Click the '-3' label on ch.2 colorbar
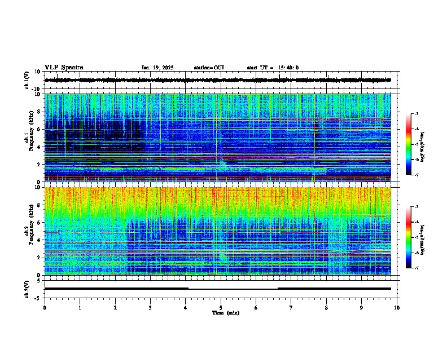 417,207
